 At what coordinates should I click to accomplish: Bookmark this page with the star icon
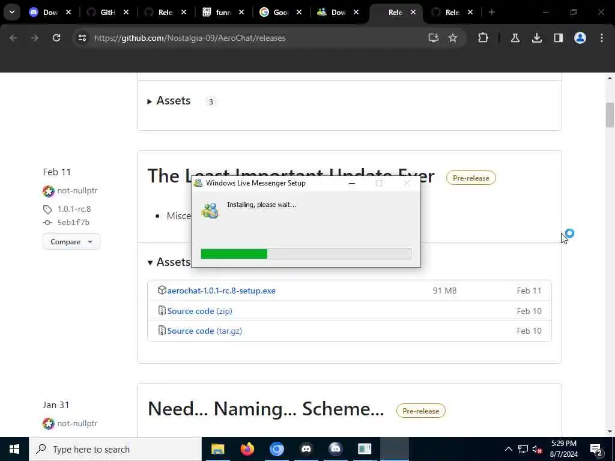[x=453, y=38]
